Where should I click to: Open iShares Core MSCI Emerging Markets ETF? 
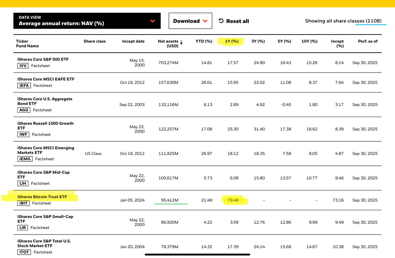coord(46,150)
